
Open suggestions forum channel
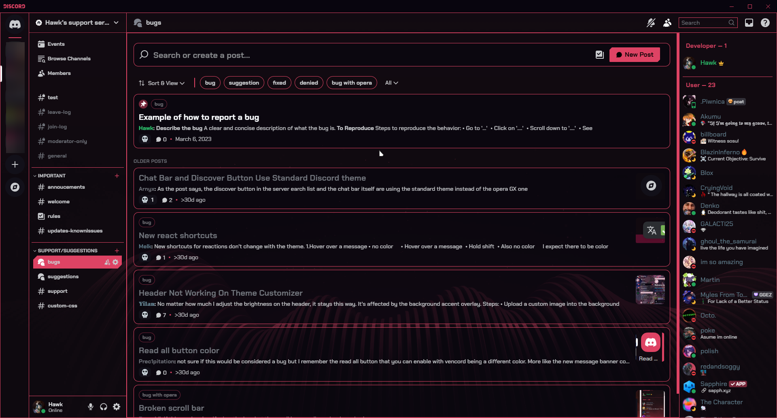click(x=78, y=277)
